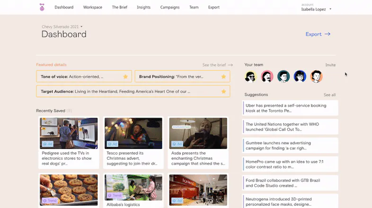Click the Recently Saved heading
This screenshot has height=208, width=372.
[51, 111]
